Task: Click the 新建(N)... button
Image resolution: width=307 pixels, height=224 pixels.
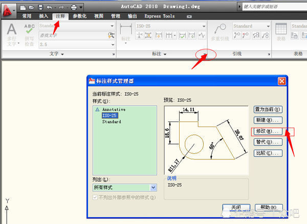Action: tap(268, 120)
